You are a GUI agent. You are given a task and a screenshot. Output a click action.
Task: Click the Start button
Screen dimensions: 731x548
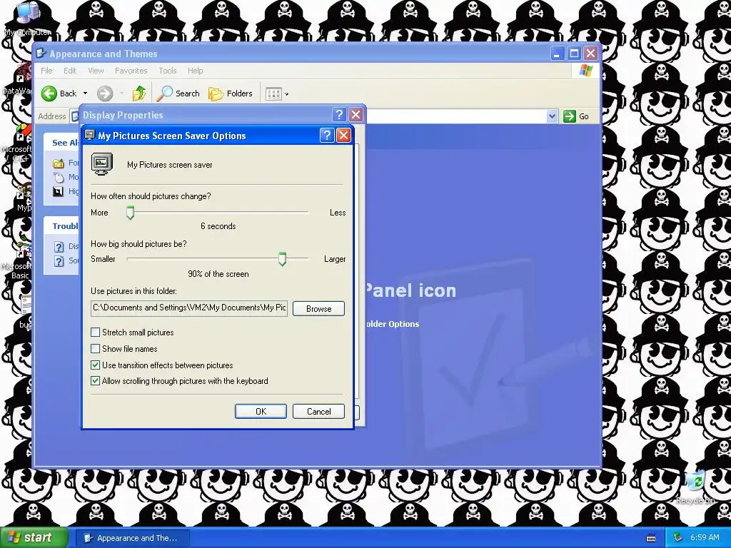(x=34, y=538)
